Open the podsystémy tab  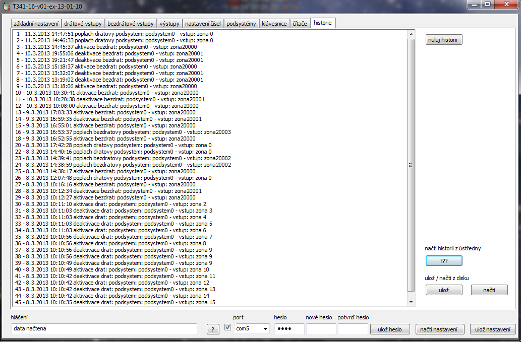(x=241, y=24)
